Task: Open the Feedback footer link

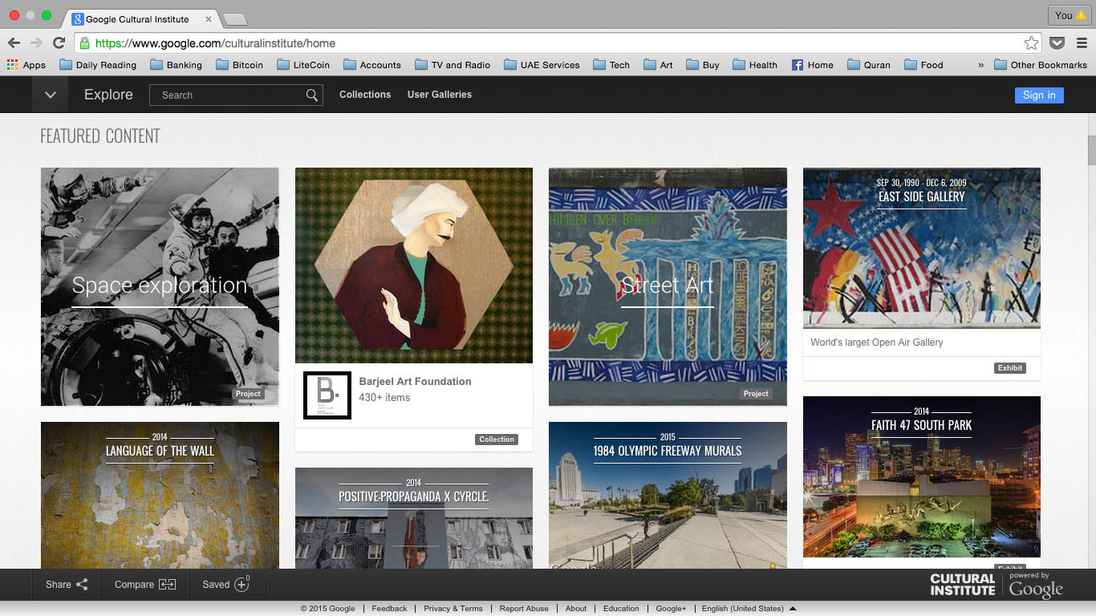Action: [x=389, y=609]
